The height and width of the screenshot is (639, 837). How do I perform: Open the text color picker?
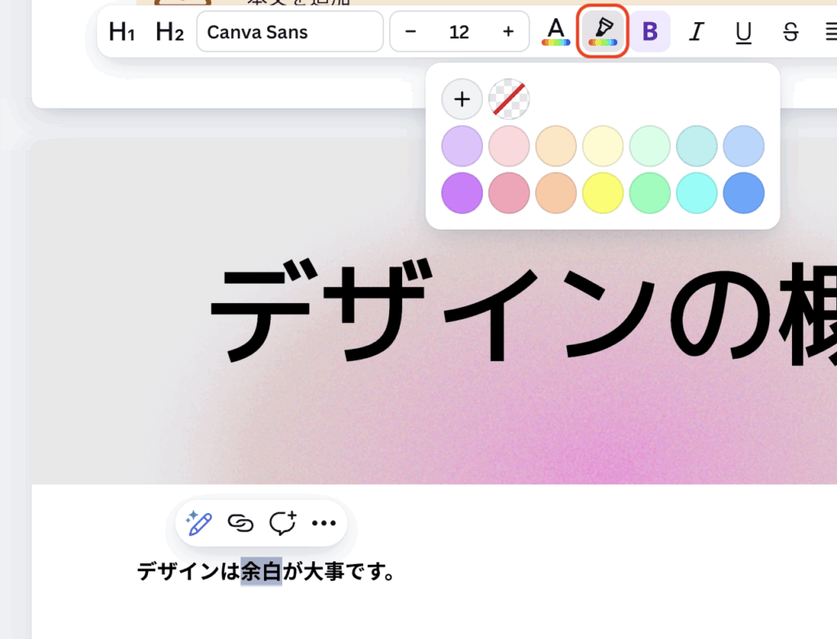click(x=556, y=32)
